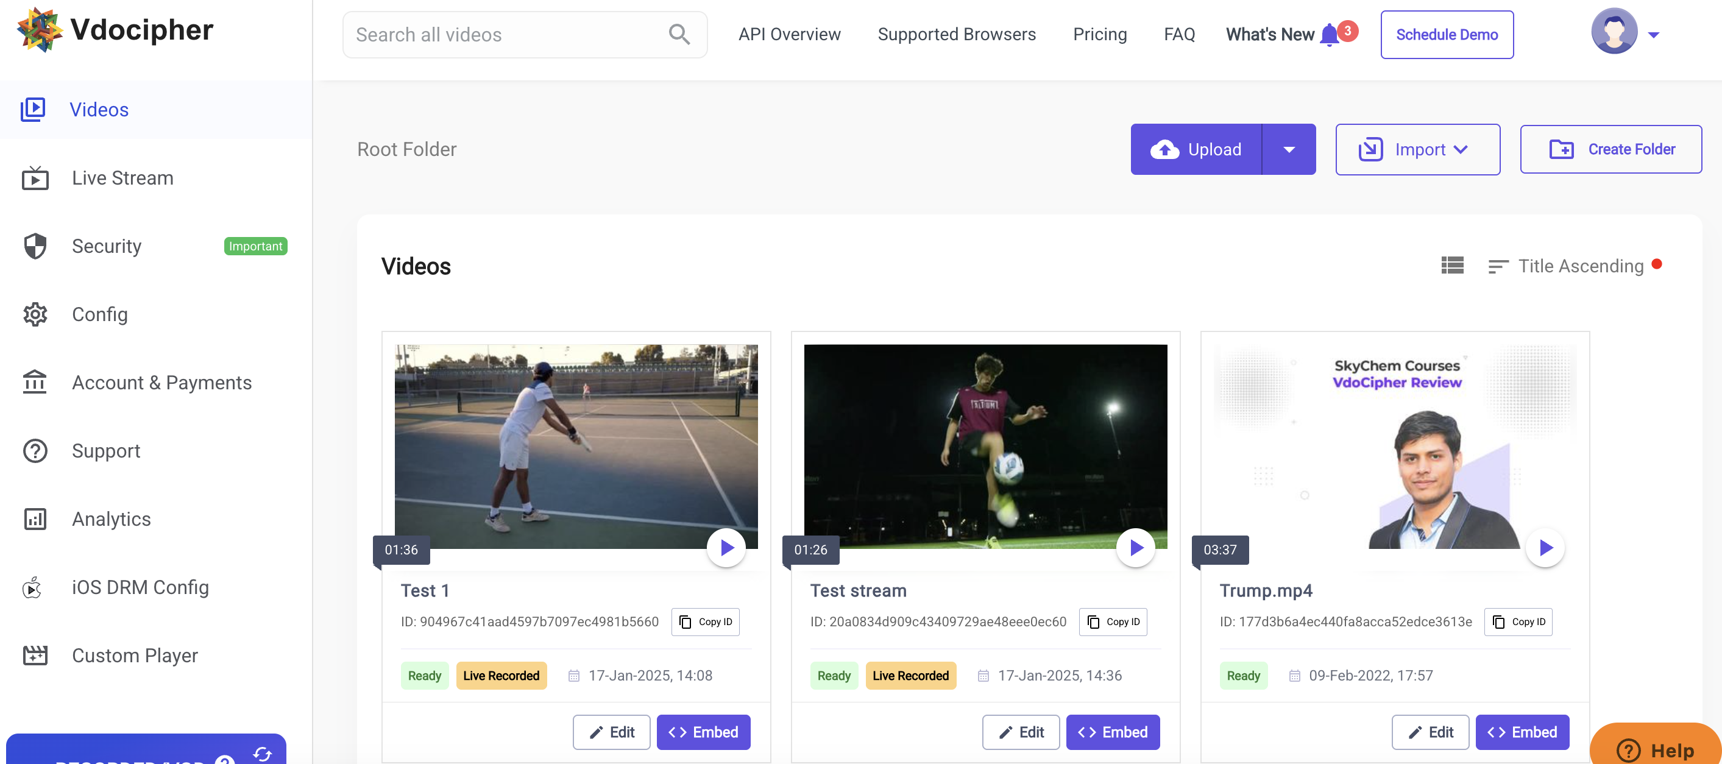This screenshot has height=764, width=1722.
Task: Open the Trump.mp4 thumbnail
Action: point(1394,446)
